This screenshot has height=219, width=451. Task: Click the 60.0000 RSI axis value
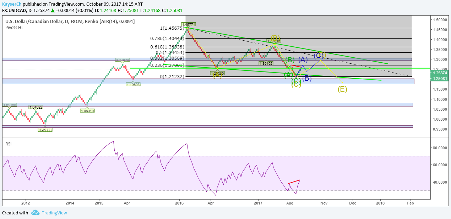click(440, 165)
